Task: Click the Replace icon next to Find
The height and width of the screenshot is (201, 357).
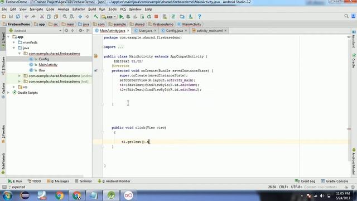Action: (x=71, y=16)
